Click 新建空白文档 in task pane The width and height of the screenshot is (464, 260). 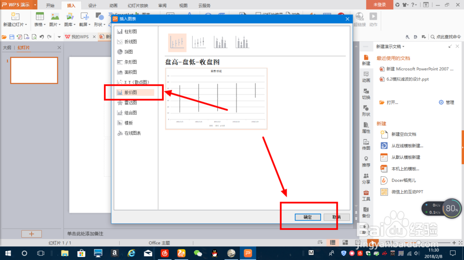(398, 134)
